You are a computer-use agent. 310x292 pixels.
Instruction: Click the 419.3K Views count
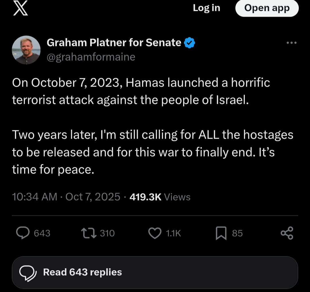[x=160, y=197]
